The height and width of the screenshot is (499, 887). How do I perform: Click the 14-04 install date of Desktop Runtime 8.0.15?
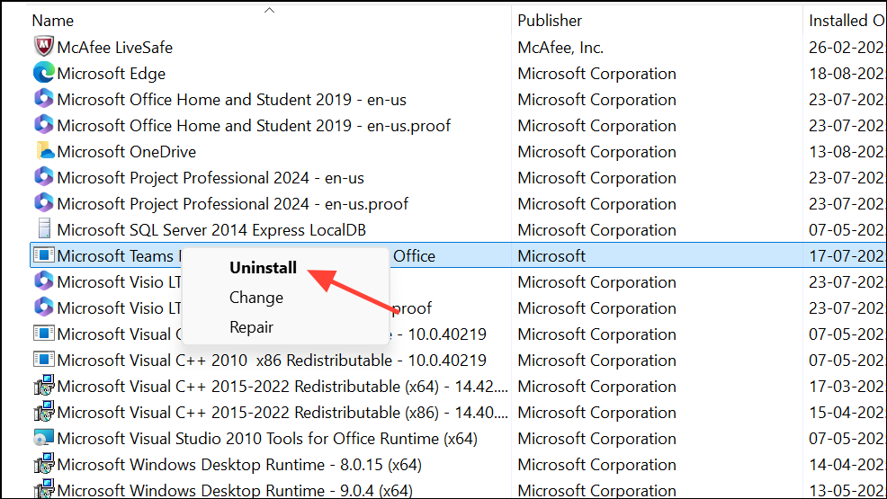847,465
